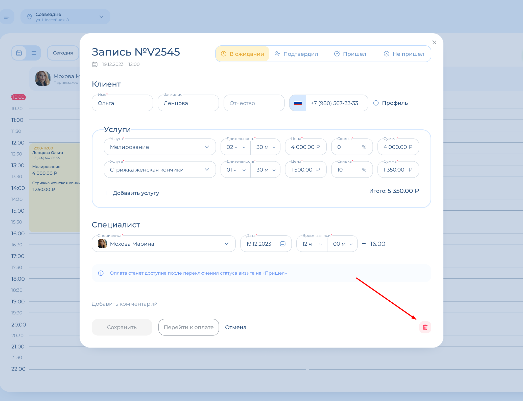
Task: Set status to «Подтвердил»
Action: (296, 54)
